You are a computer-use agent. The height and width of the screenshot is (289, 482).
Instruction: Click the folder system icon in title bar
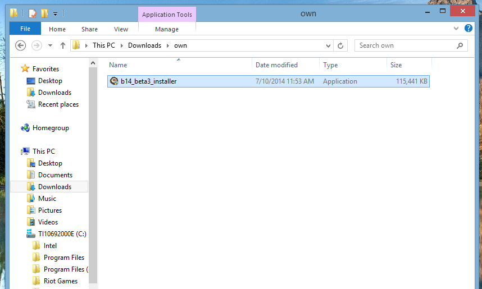pyautogui.click(x=14, y=13)
